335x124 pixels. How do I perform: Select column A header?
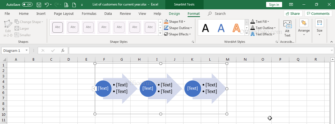pyautogui.click(x=16, y=60)
